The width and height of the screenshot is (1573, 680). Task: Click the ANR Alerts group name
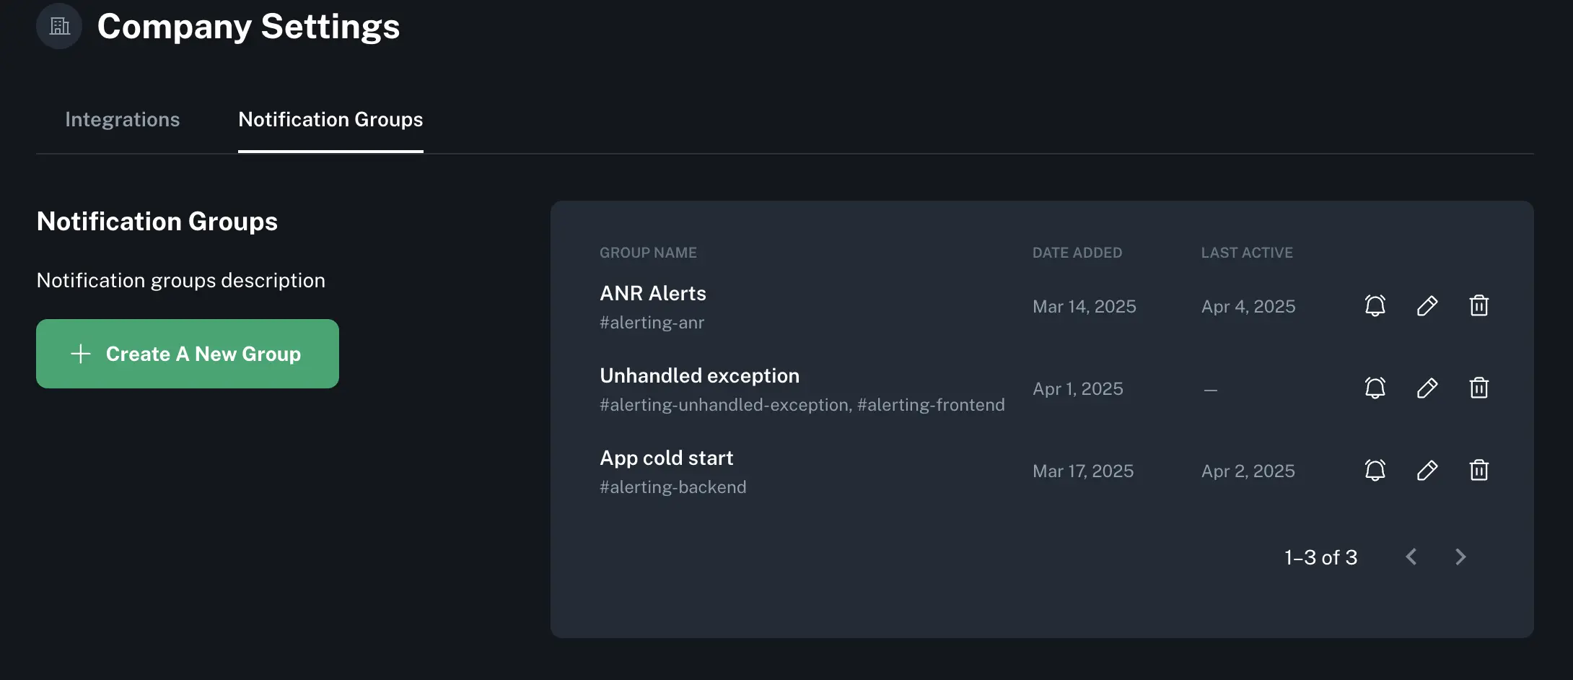(x=652, y=293)
